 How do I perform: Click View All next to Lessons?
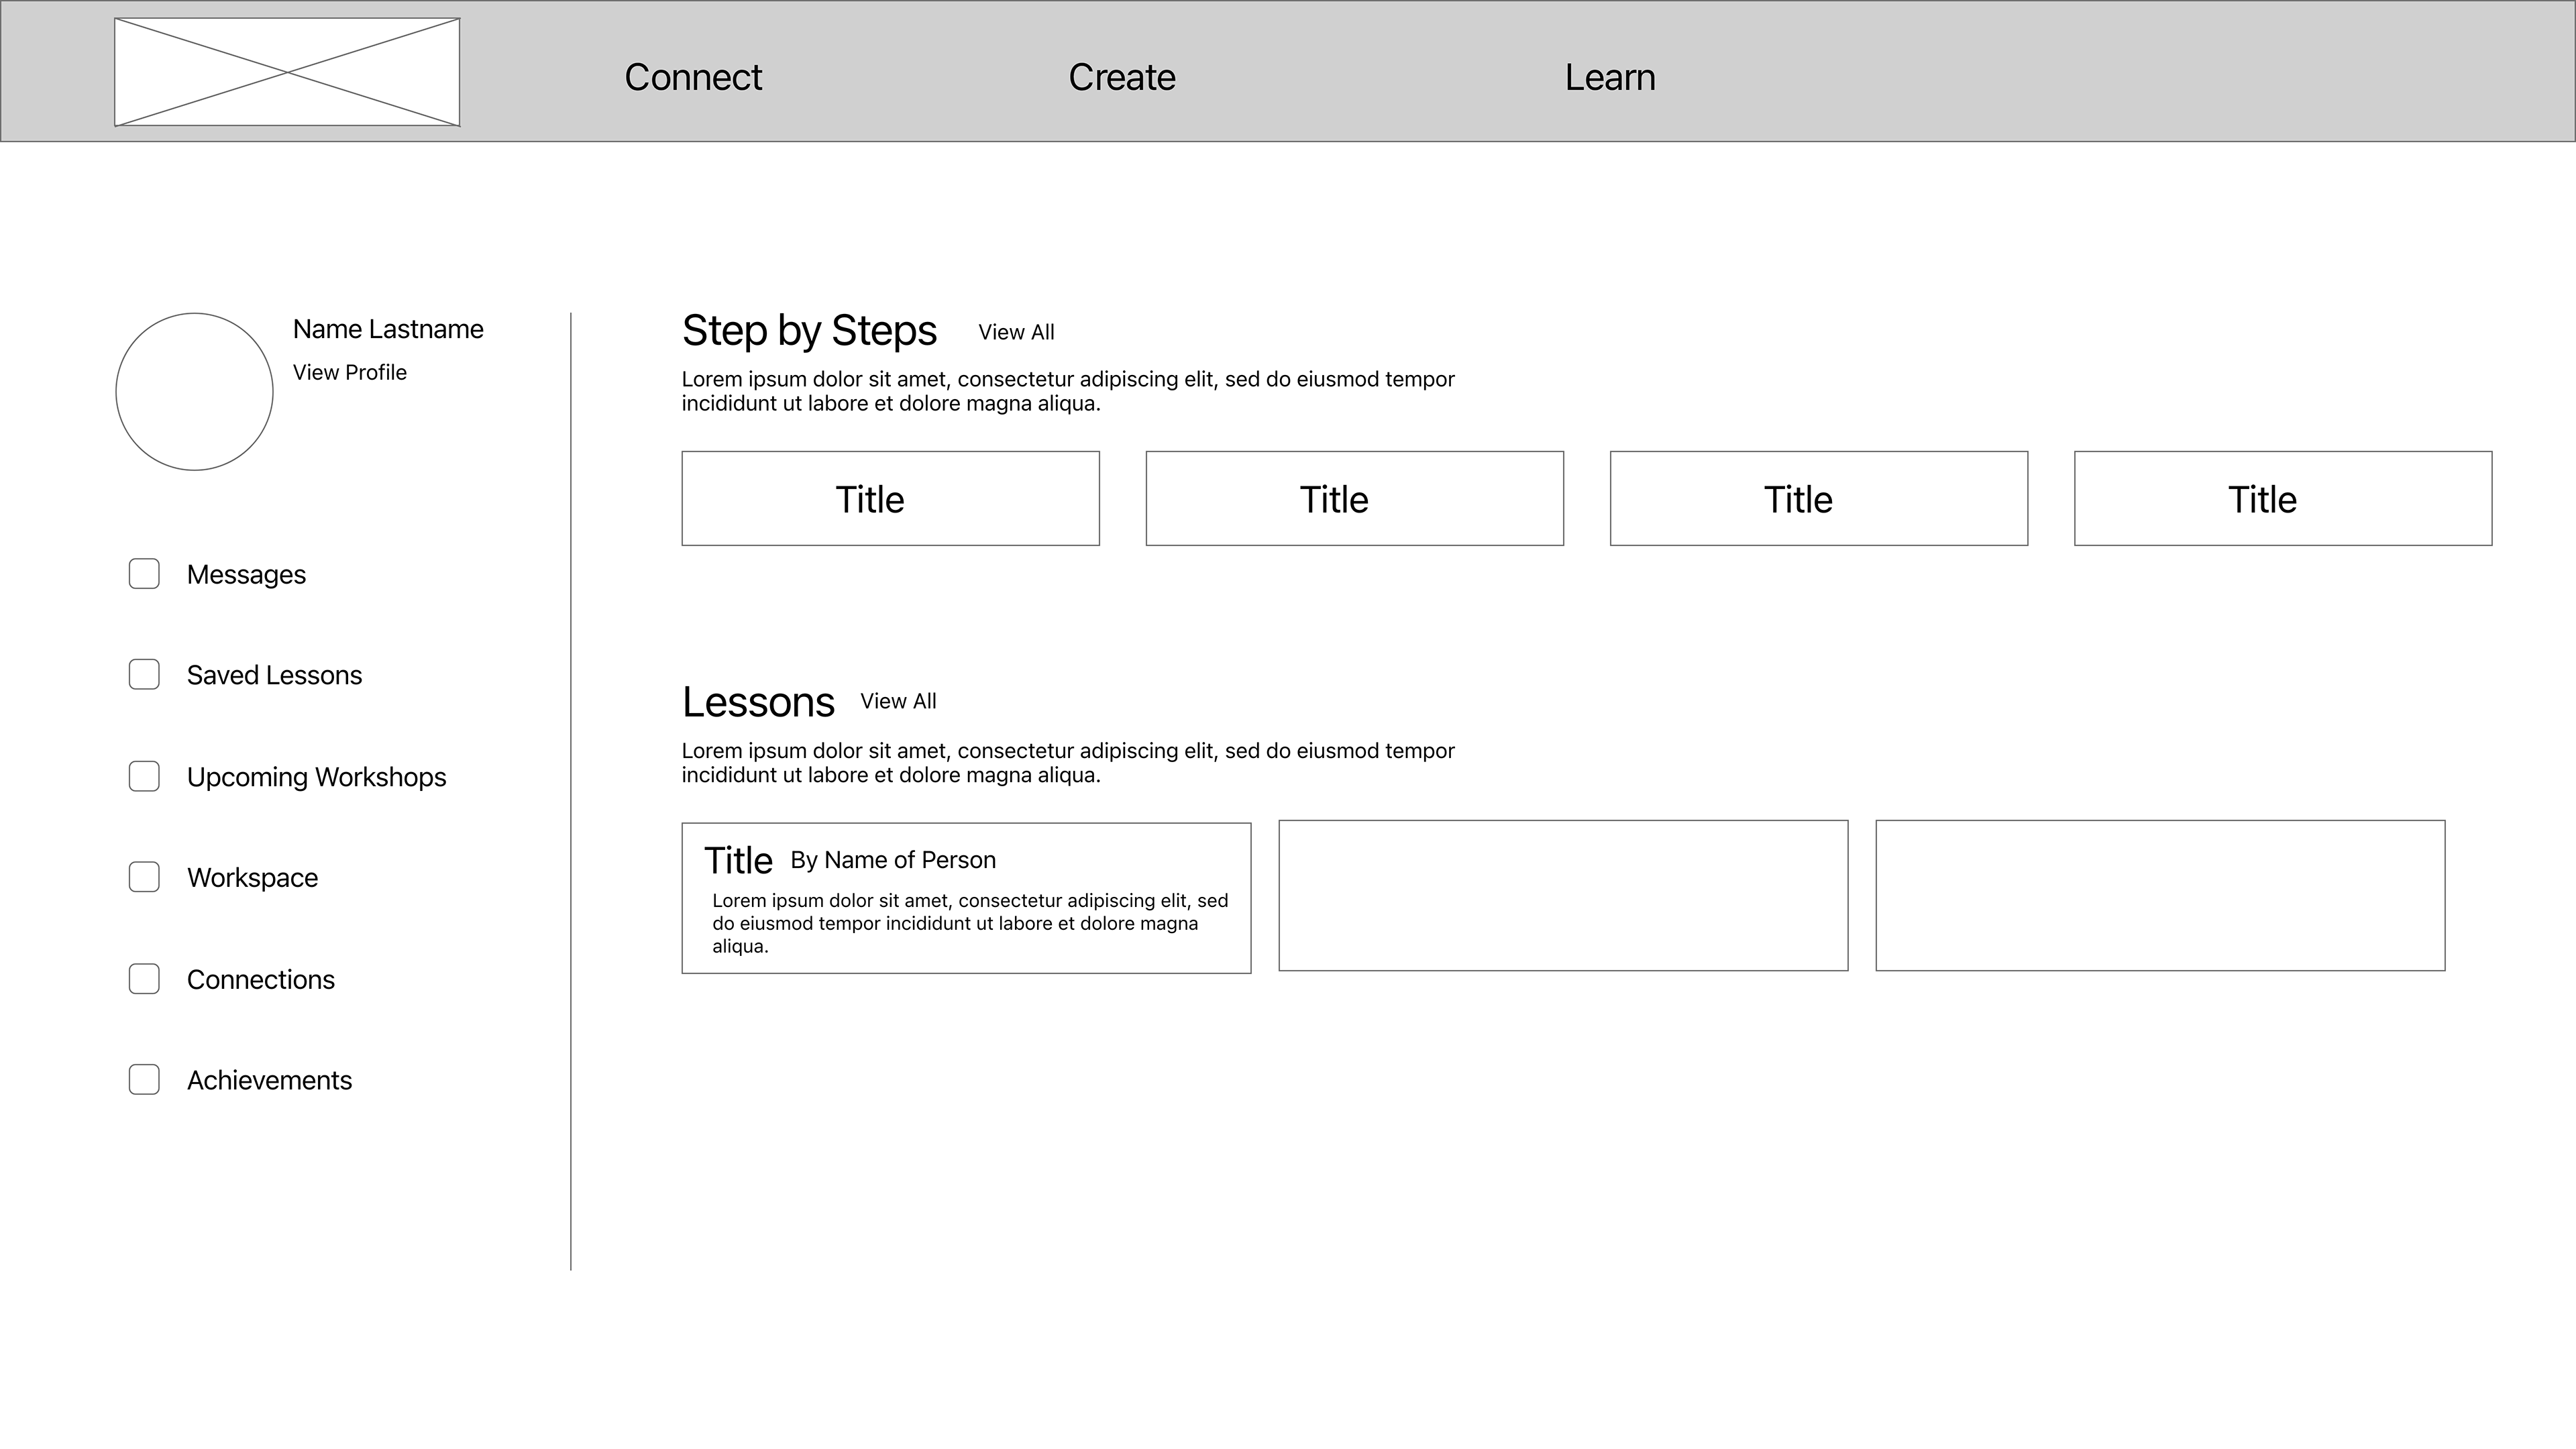coord(898,701)
